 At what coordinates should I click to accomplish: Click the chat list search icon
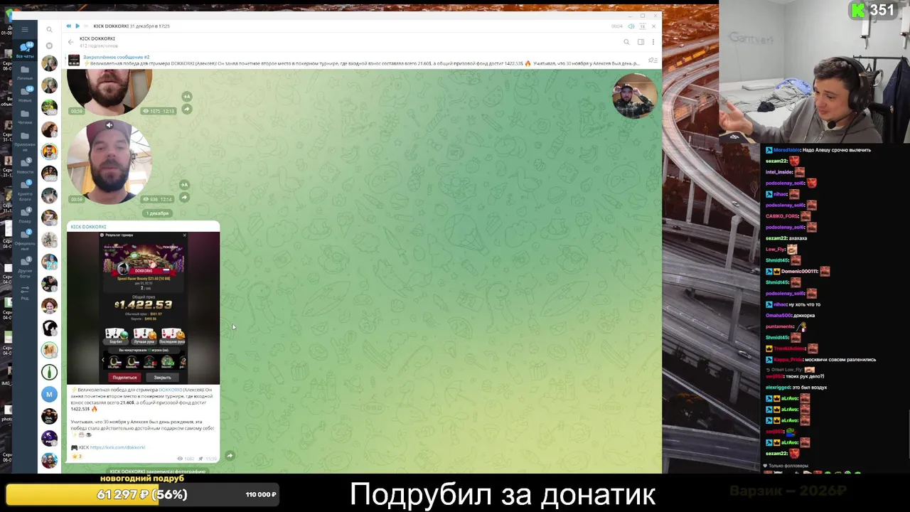coord(49,29)
